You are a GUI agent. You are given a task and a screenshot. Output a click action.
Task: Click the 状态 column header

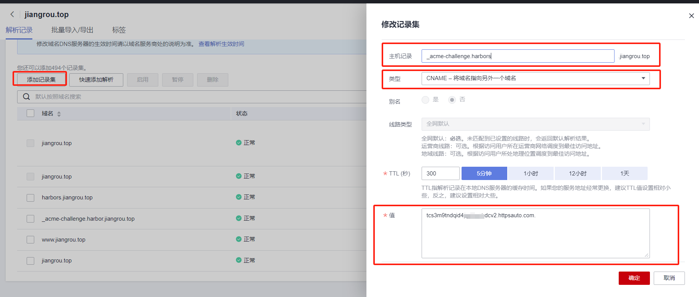[242, 114]
